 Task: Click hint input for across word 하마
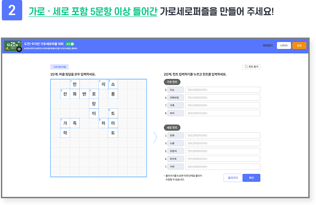click(223, 113)
